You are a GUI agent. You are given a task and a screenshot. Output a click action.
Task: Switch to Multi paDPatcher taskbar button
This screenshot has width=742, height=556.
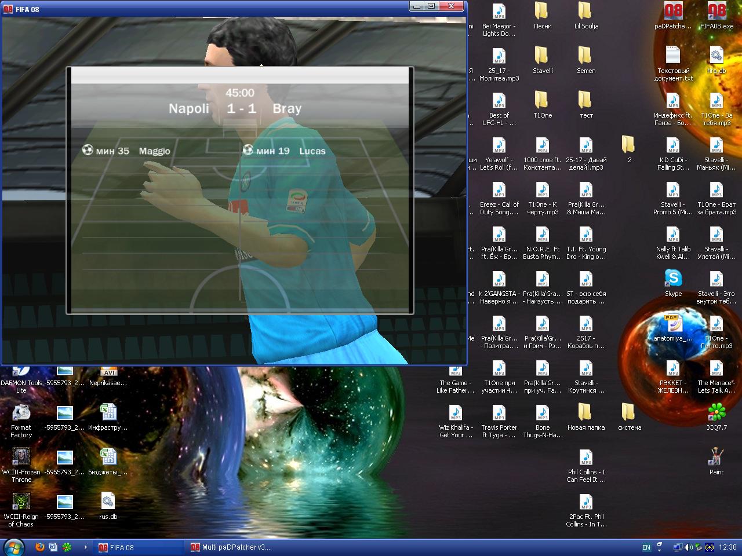[231, 547]
